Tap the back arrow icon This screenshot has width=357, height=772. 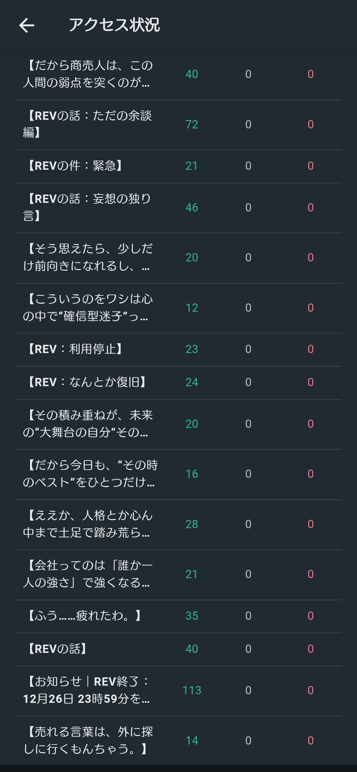[27, 25]
